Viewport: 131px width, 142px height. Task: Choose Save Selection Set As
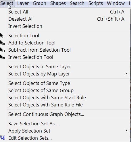pos(68,124)
